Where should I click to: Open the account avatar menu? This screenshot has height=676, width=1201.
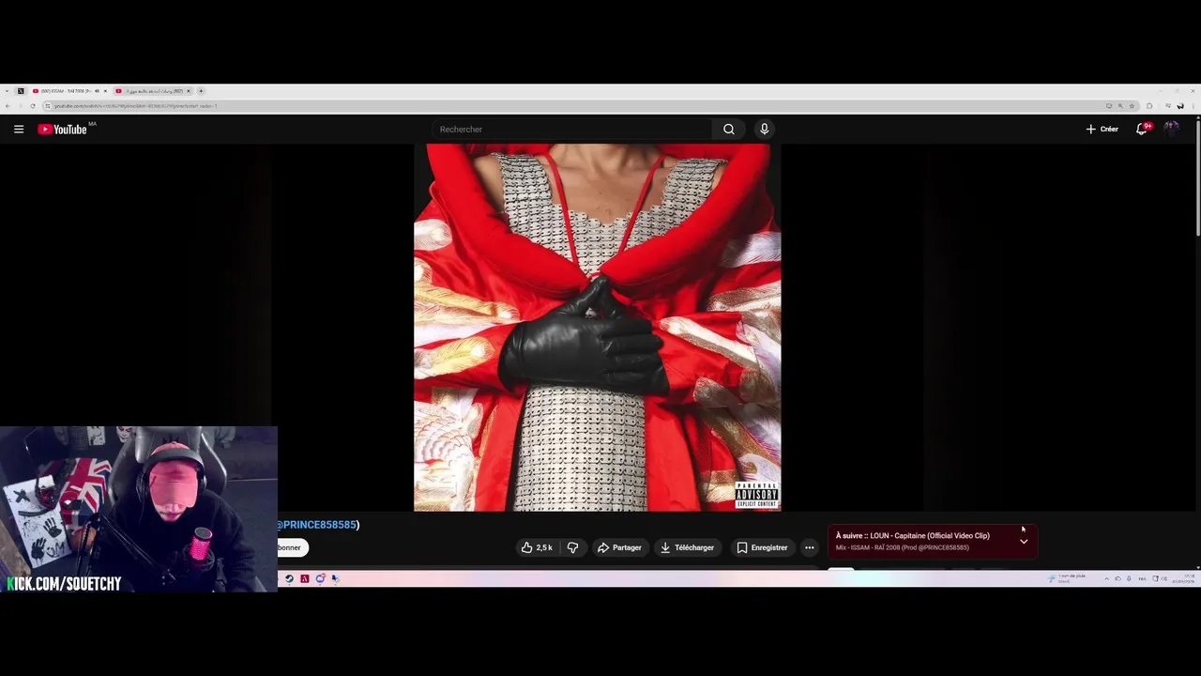(1171, 129)
